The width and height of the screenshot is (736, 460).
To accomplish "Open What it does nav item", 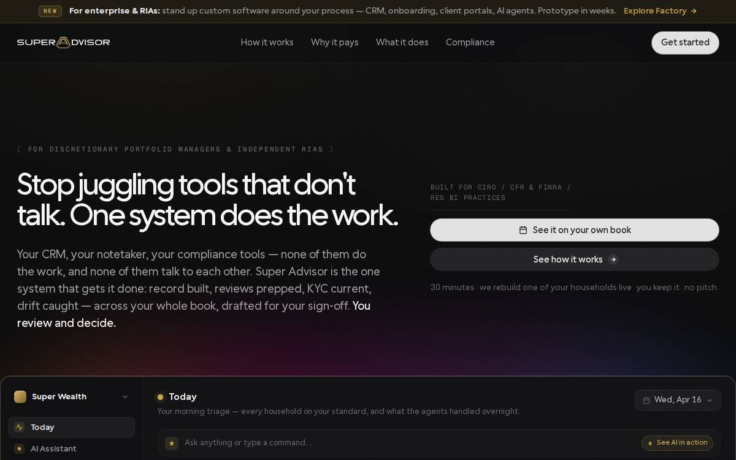I will [x=402, y=42].
